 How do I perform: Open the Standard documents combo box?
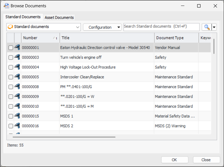[x=44, y=27]
